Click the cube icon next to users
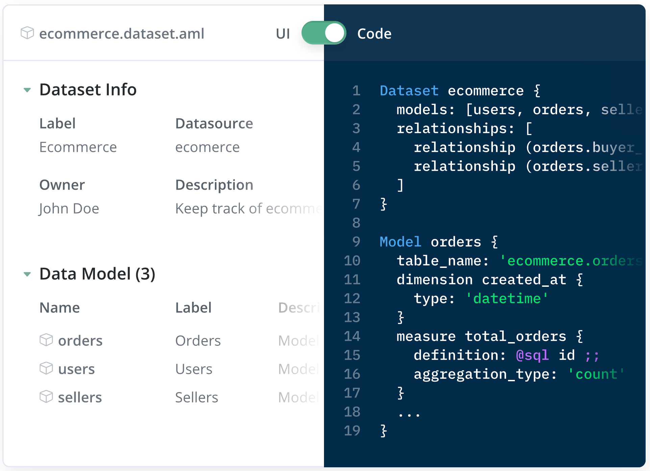This screenshot has width=650, height=471. (x=46, y=368)
